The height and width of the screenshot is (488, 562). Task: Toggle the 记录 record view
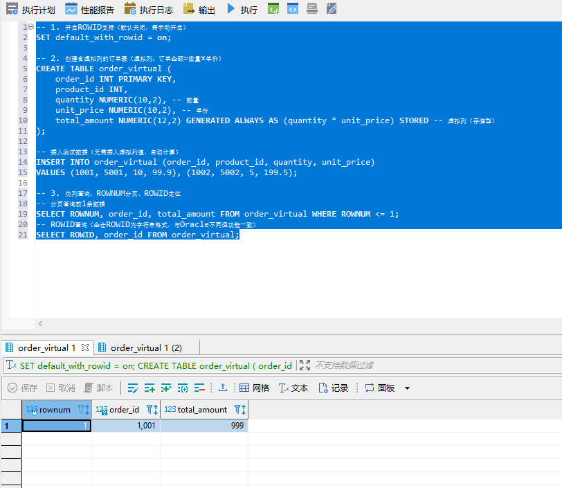[x=333, y=388]
